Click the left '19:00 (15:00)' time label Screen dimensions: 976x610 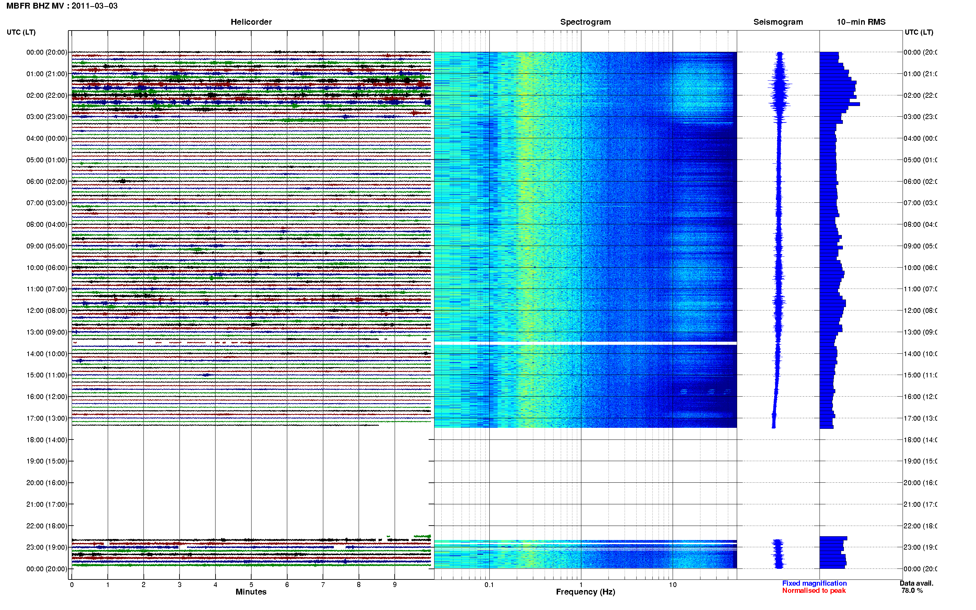pos(47,461)
